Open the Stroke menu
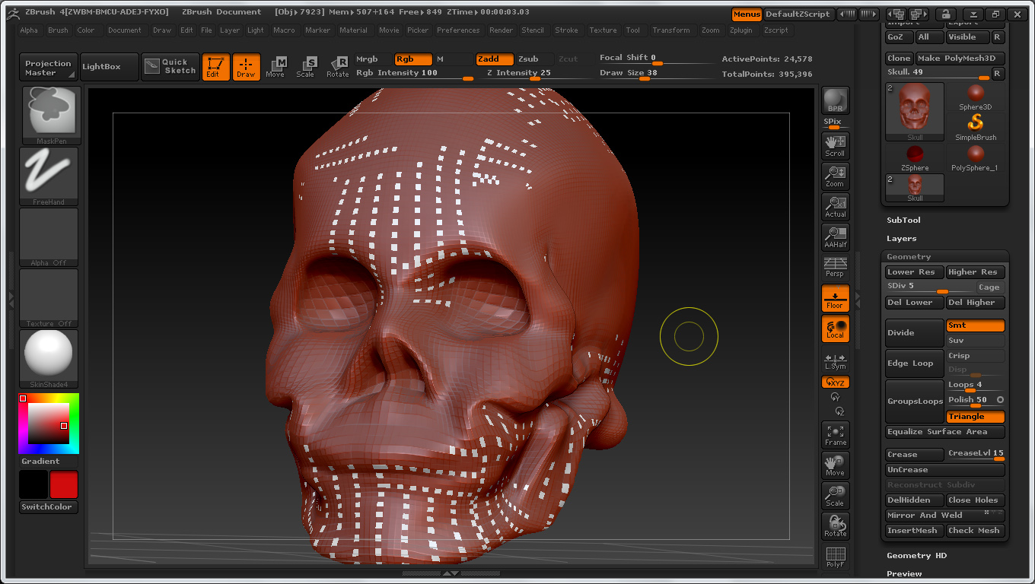The height and width of the screenshot is (584, 1035). coord(566,30)
